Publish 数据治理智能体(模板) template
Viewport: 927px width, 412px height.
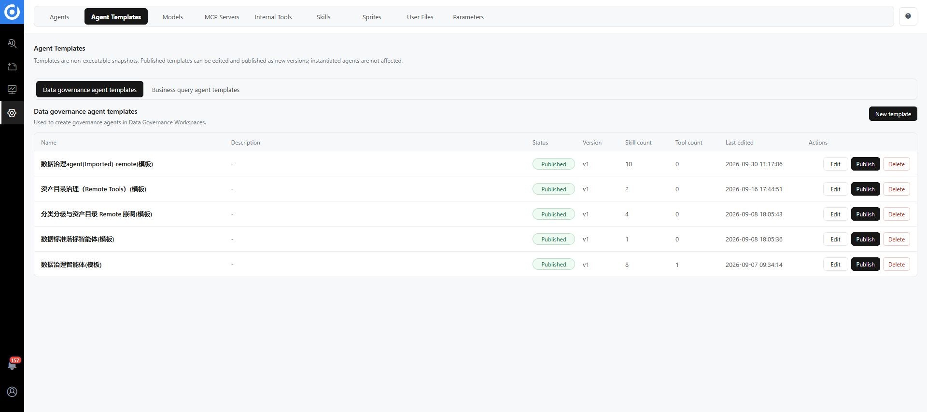click(865, 264)
